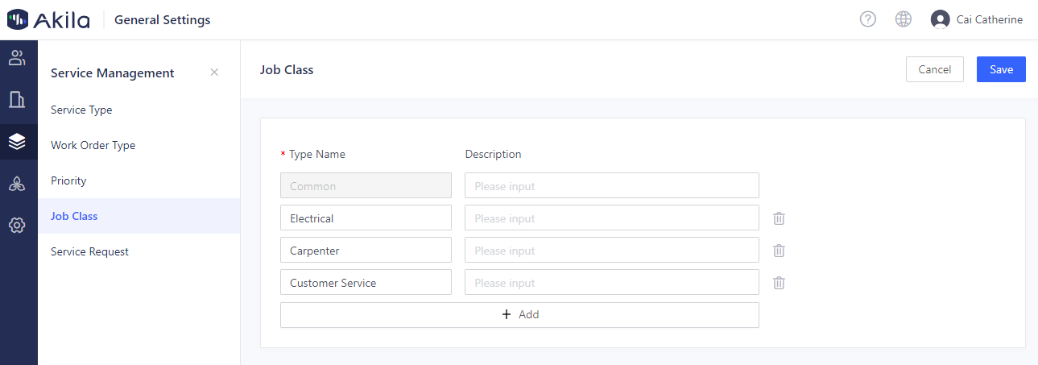Click the user avatar icon
Screen dimensions: 1038x365
(x=940, y=19)
